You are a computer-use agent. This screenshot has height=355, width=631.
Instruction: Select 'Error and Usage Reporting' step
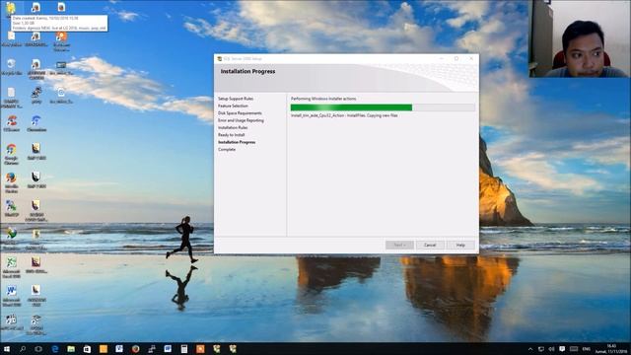tap(241, 120)
